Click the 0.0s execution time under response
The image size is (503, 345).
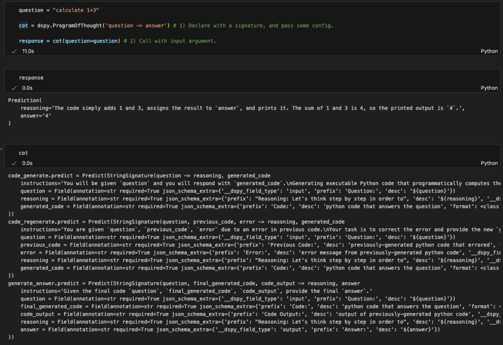(x=27, y=88)
